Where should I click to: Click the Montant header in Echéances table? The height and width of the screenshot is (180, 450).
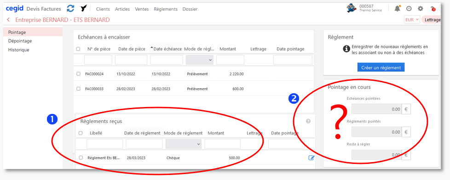[228, 49]
